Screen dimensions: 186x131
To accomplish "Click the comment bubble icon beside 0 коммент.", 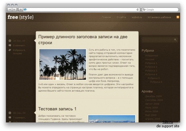I will [x=10, y=45].
